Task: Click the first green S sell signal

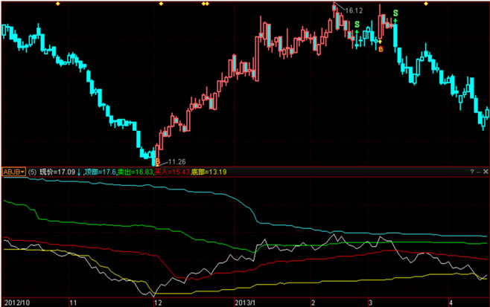Action: (x=357, y=25)
